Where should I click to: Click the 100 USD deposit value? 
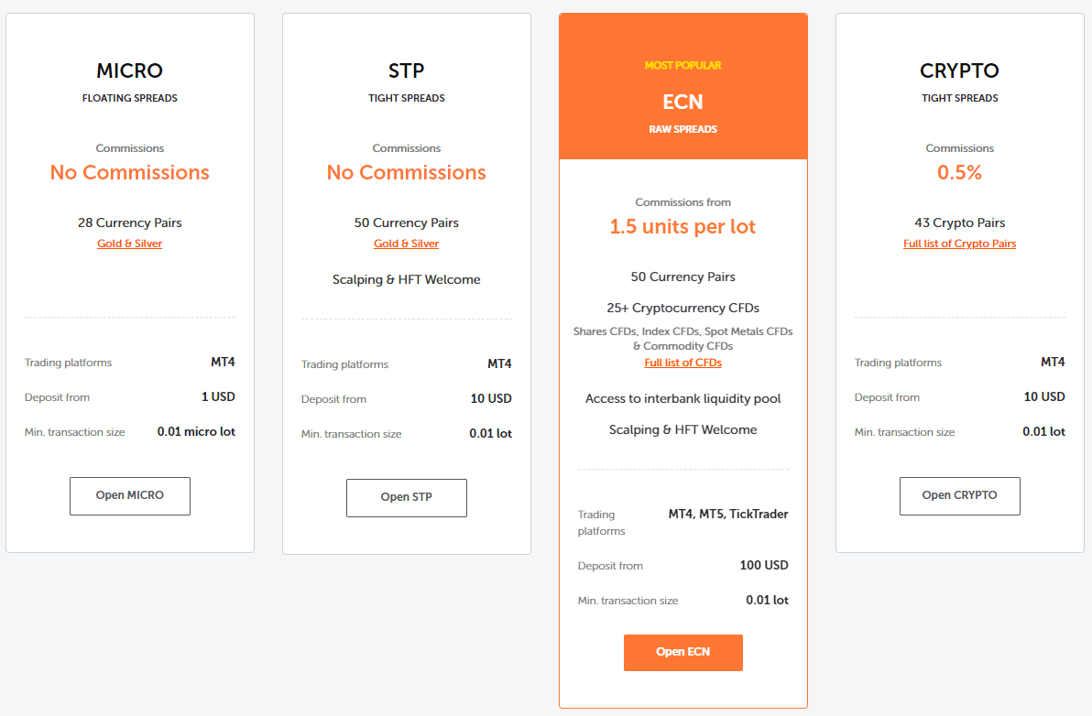(763, 566)
